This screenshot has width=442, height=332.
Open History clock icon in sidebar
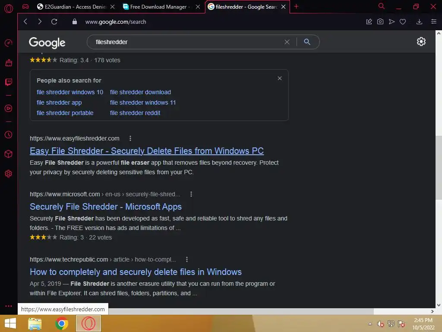(x=9, y=135)
